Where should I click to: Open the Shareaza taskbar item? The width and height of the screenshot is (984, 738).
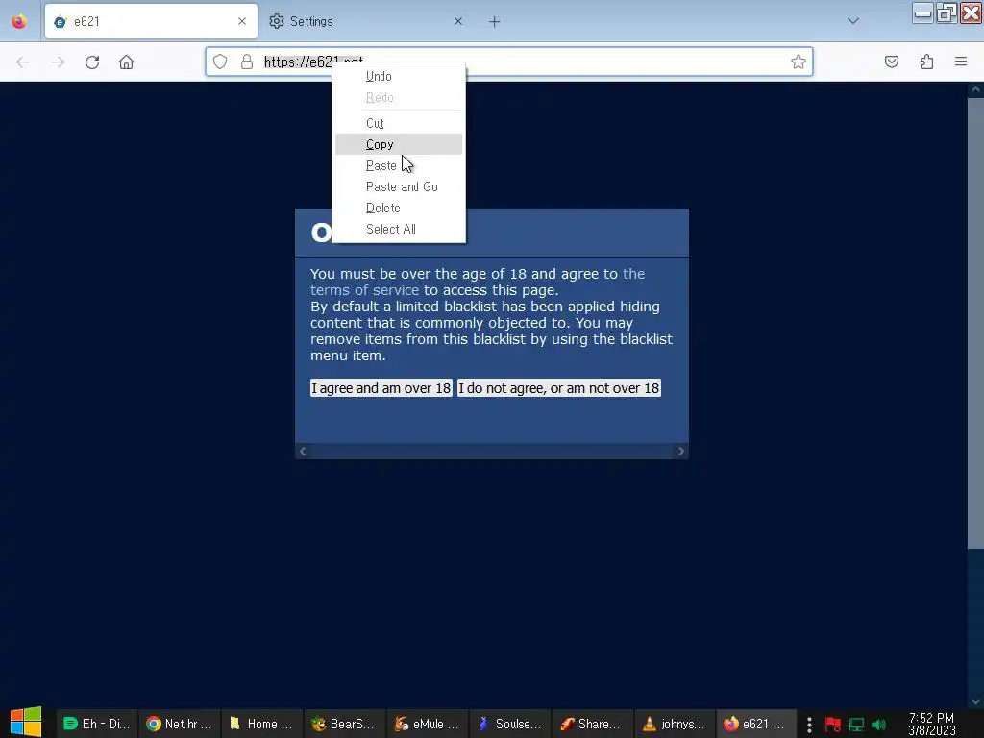(x=592, y=724)
